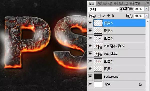Select layer named 图层 3
This screenshot has width=150, height=91.
108,38
